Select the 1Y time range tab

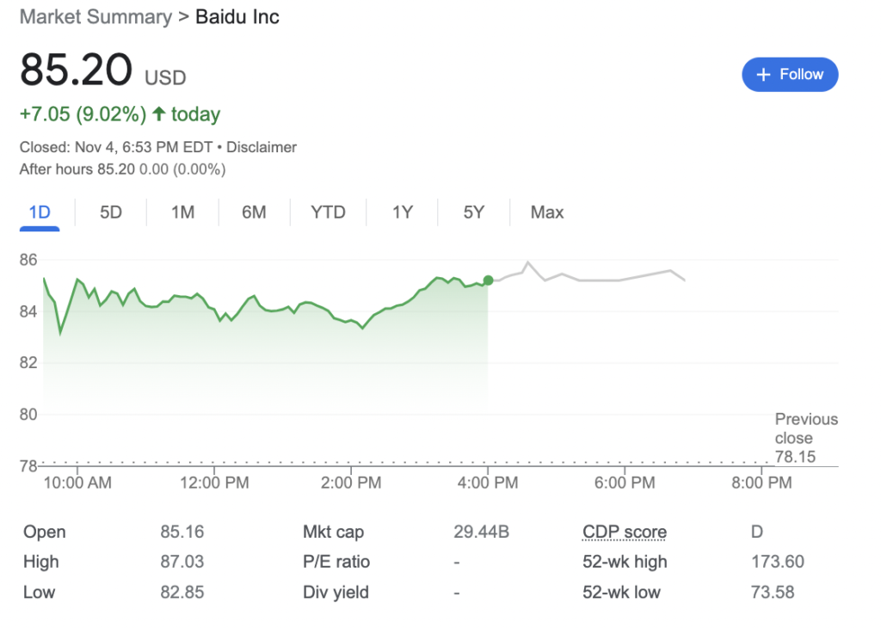[403, 212]
